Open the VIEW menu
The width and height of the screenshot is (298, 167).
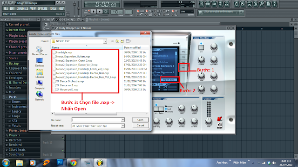pos(33,8)
